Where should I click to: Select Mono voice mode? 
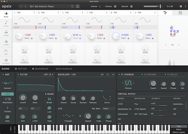point(179,129)
